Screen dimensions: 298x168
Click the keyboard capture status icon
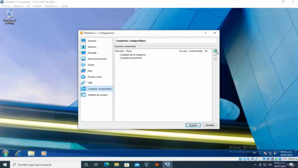pyautogui.click(x=280, y=159)
